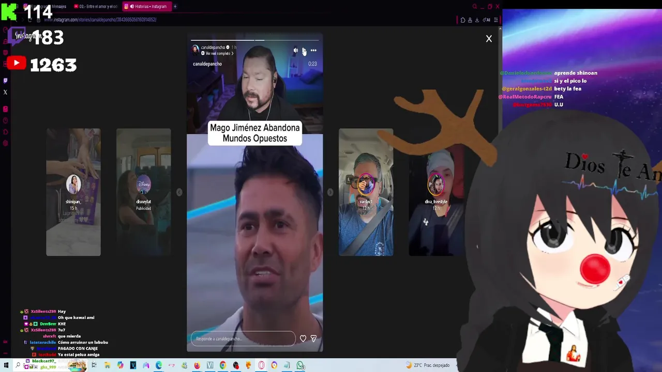Open Firefox from the taskbar
Viewport: 662px width, 372px height.
pyautogui.click(x=197, y=365)
